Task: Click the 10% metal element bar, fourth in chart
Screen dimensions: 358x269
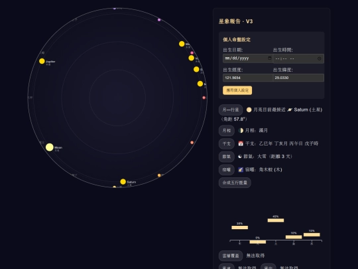Action: point(294,237)
